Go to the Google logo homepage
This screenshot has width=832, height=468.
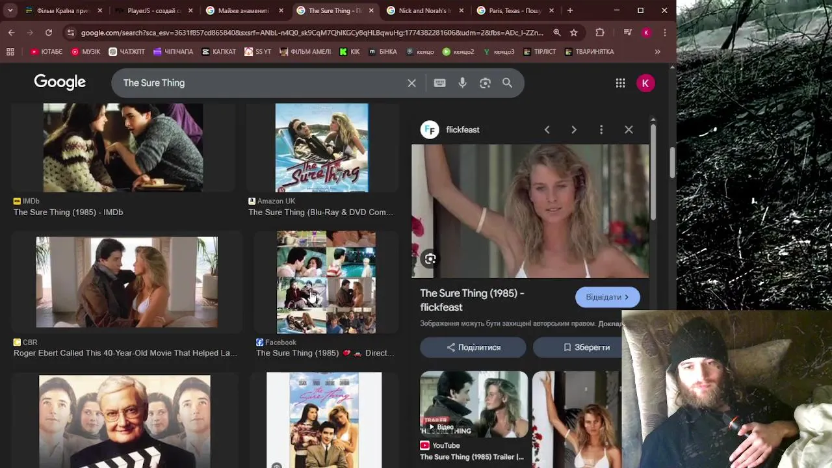click(60, 82)
